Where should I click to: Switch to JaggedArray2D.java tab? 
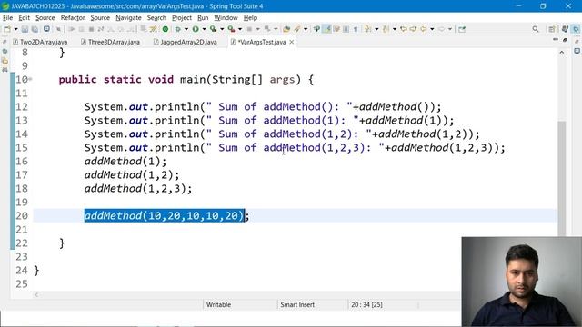tap(186, 42)
